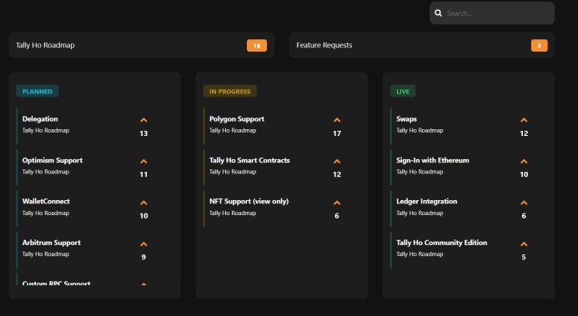The height and width of the screenshot is (316, 578).
Task: Upvote Optimism Support
Action: [x=143, y=161]
